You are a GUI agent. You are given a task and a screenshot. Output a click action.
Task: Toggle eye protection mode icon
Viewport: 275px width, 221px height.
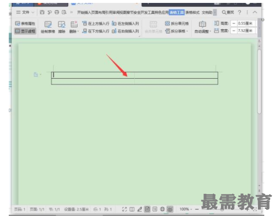coord(170,209)
